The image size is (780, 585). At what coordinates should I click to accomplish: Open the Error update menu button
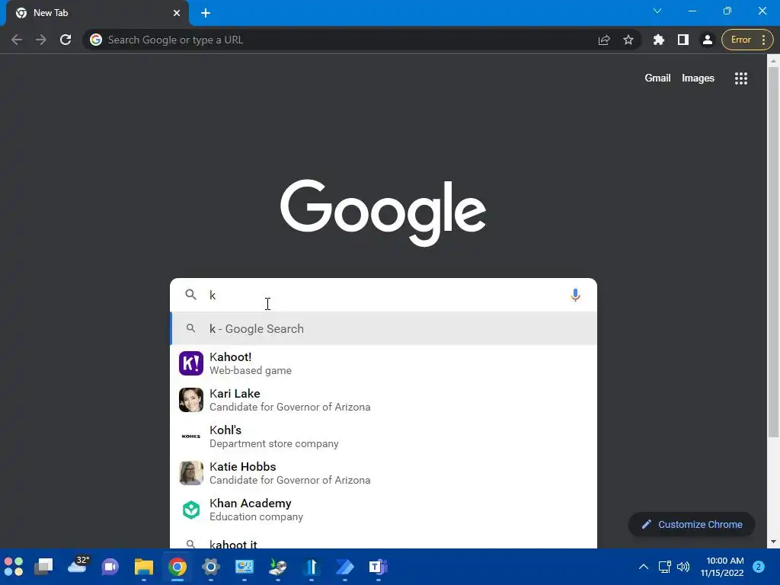pyautogui.click(x=747, y=40)
